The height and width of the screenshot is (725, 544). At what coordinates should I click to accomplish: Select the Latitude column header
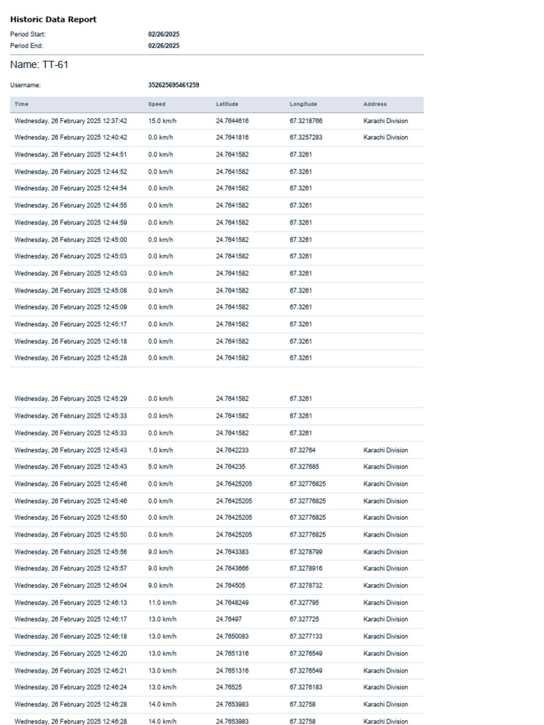tap(227, 105)
